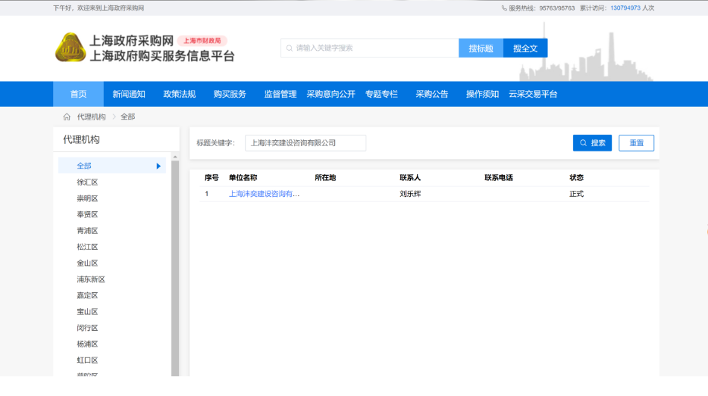Select 杨浦区 in the district list

coord(88,344)
